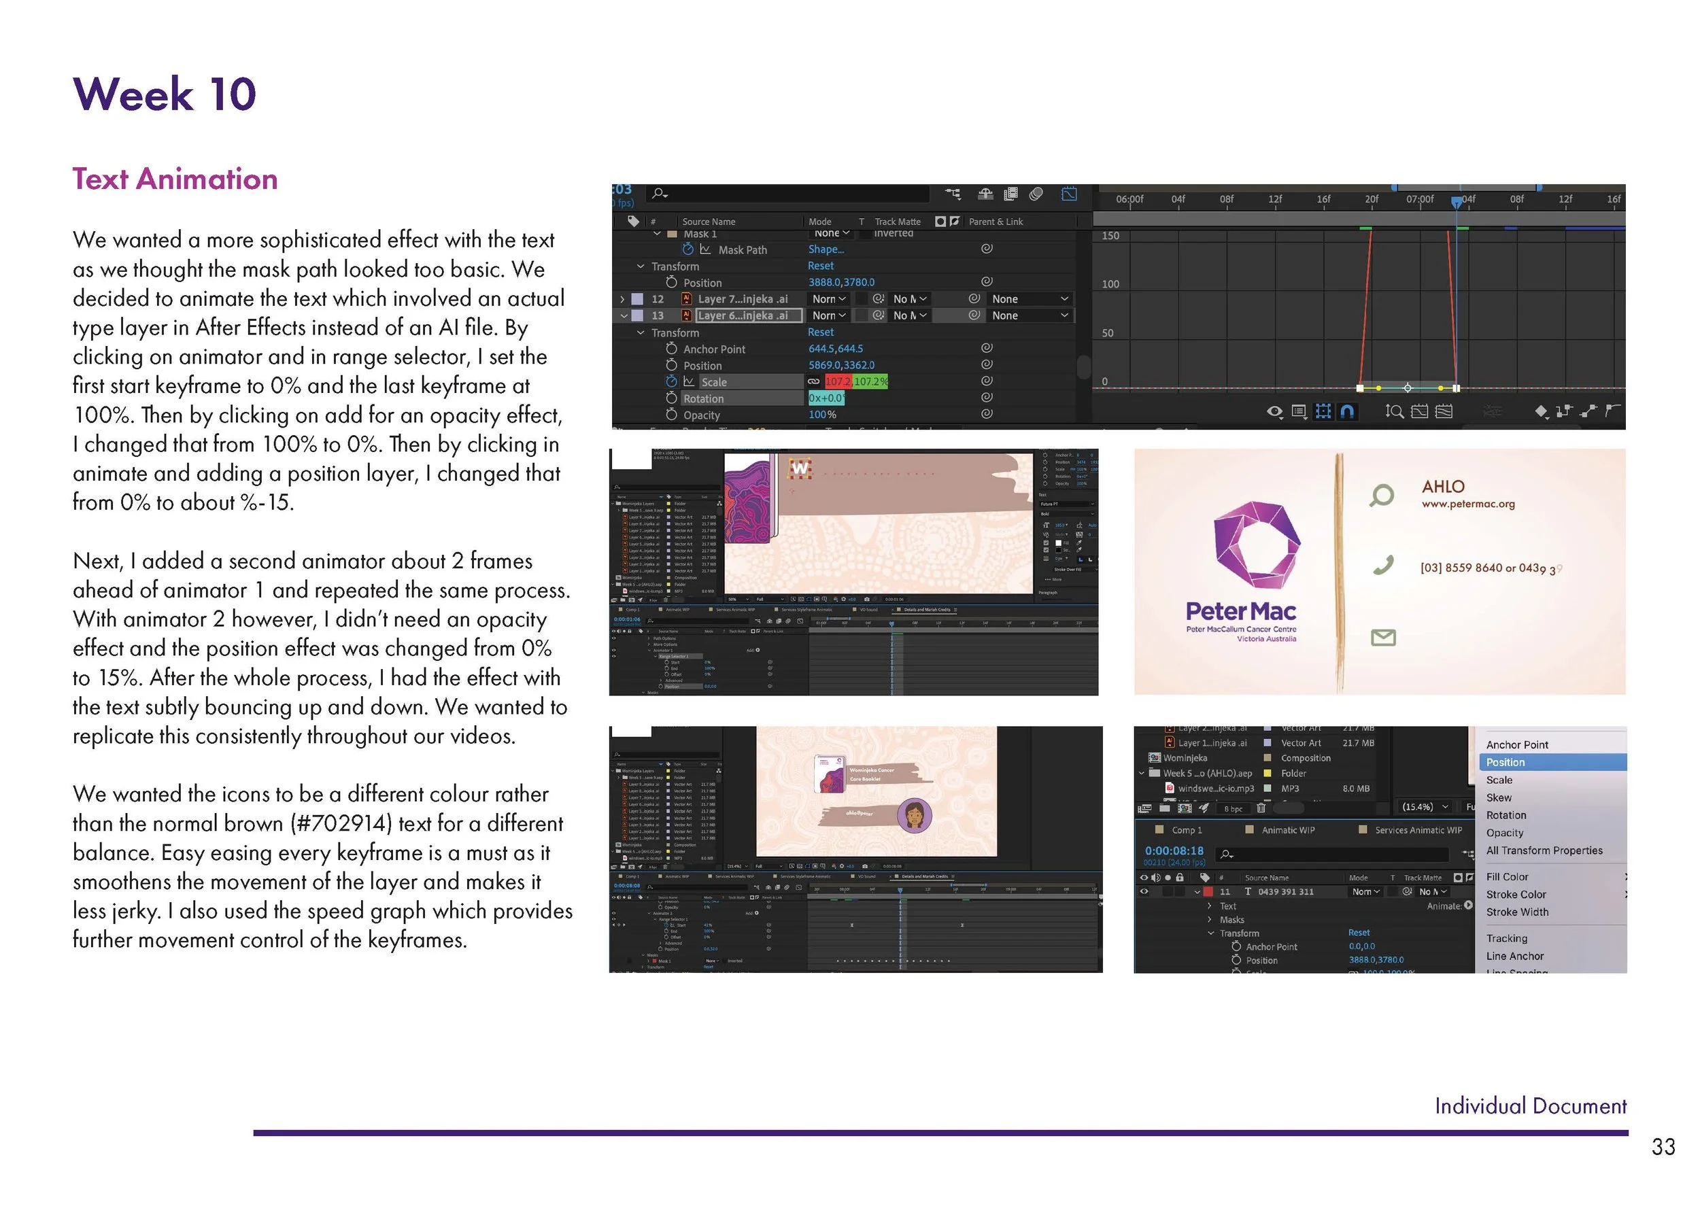Toggle graph editor show properties eye icon

[1274, 411]
